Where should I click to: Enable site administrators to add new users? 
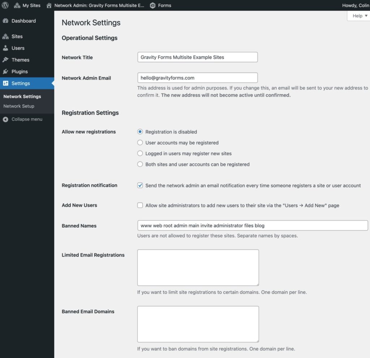click(x=140, y=205)
